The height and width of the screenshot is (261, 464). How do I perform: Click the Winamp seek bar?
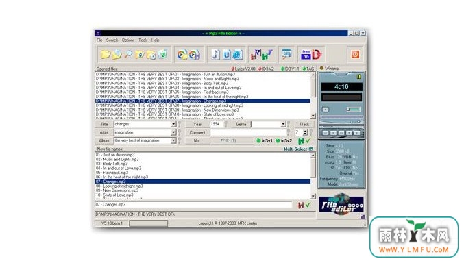tap(341, 117)
